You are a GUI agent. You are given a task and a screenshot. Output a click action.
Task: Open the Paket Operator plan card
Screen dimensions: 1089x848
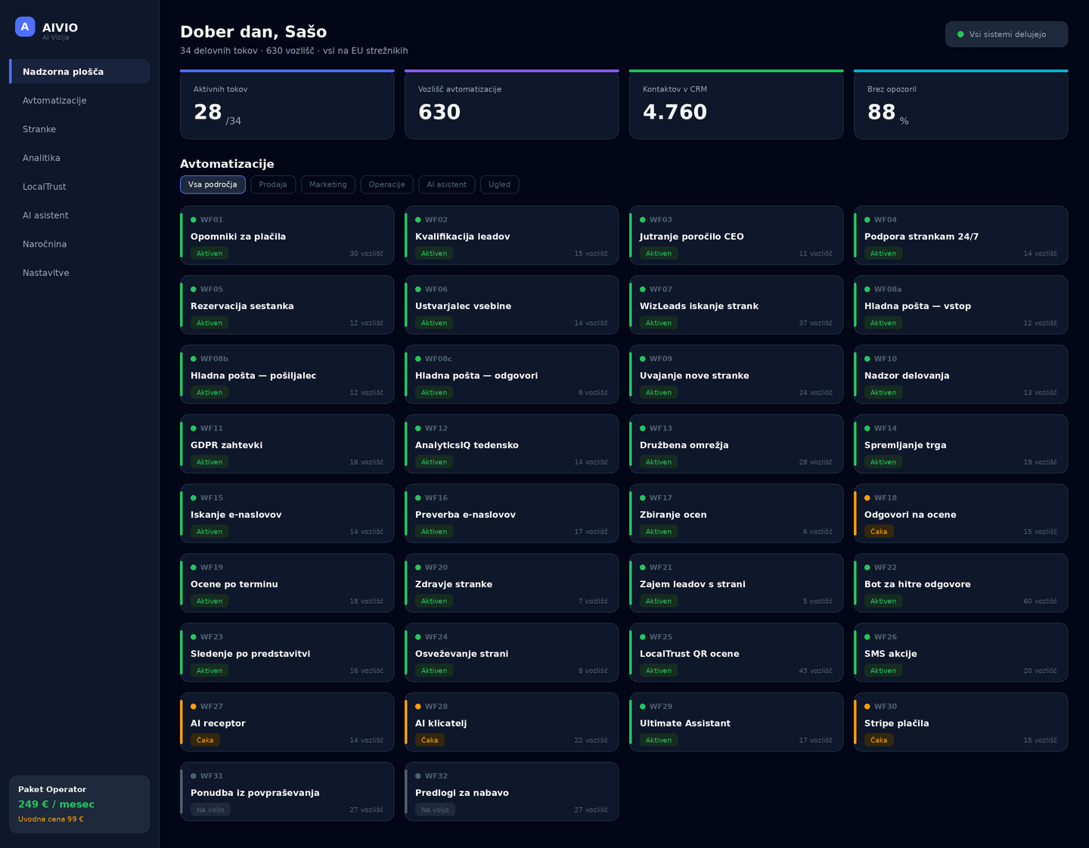click(79, 804)
